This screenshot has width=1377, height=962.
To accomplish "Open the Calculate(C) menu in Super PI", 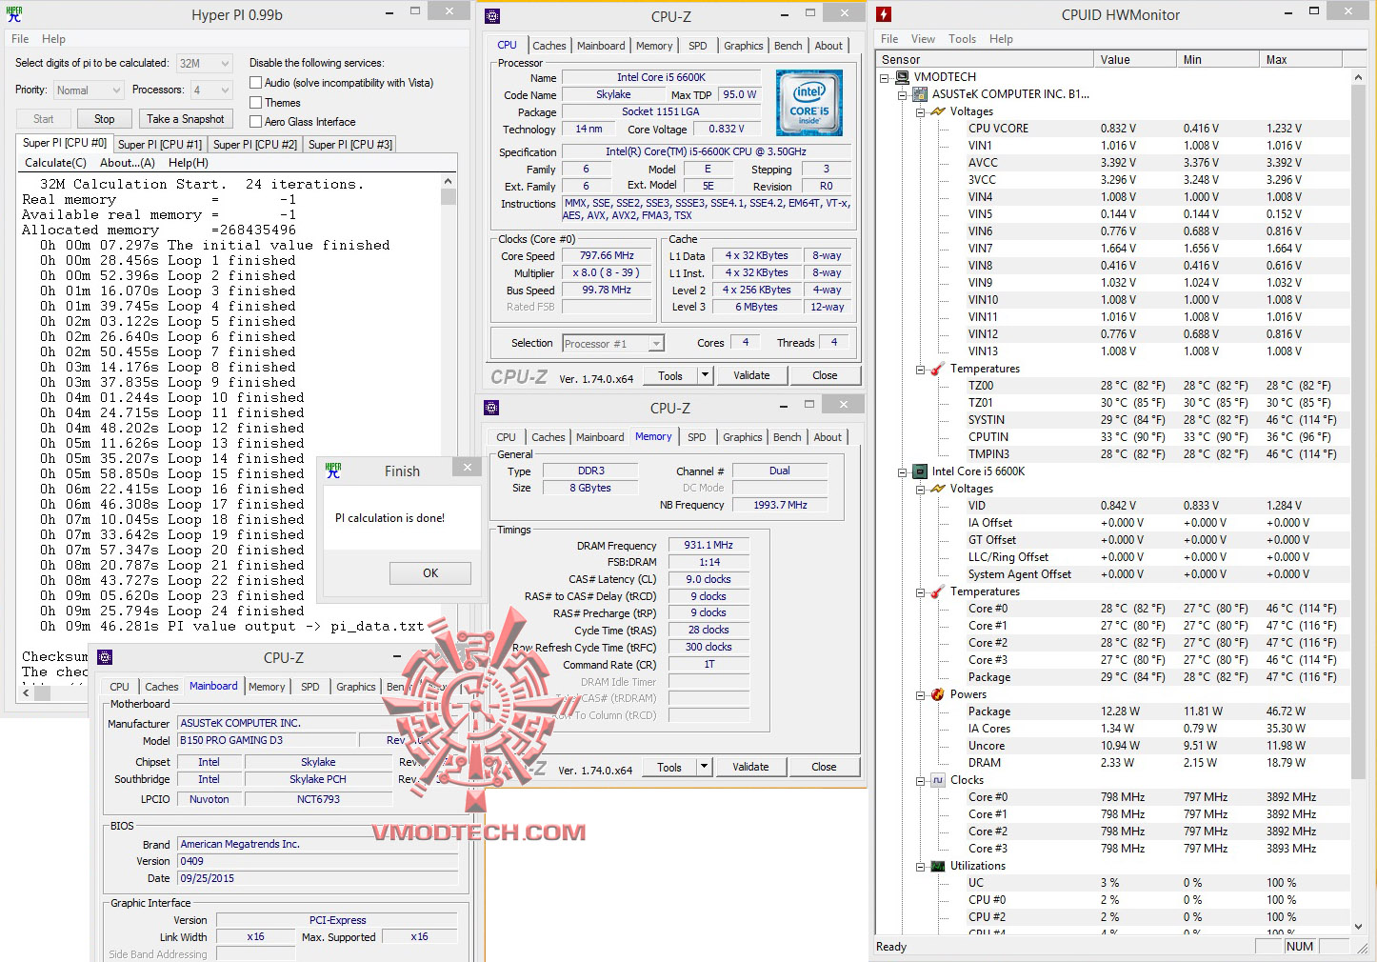I will coord(55,163).
